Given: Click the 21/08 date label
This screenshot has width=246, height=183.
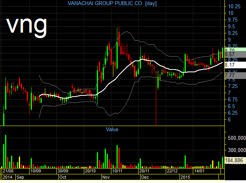Looking at the screenshot, I should 8,171.
